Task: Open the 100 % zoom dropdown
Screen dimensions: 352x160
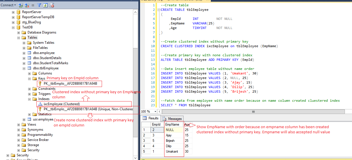Action: (x=155, y=112)
